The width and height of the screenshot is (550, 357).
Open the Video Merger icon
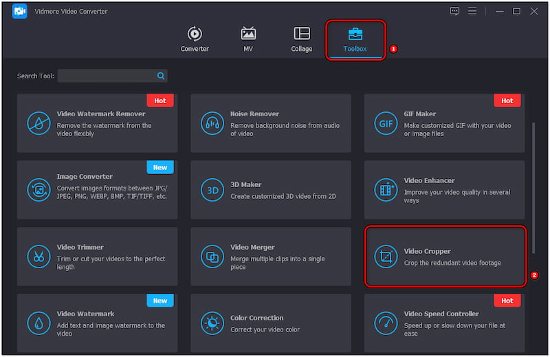pos(212,257)
